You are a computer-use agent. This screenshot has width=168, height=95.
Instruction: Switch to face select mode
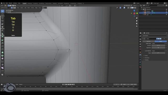[x=15, y=8]
